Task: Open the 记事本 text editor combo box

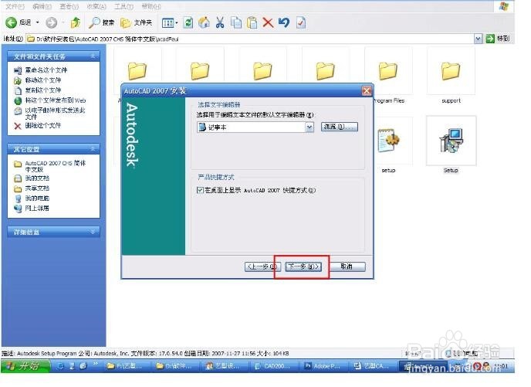Action: pos(255,127)
